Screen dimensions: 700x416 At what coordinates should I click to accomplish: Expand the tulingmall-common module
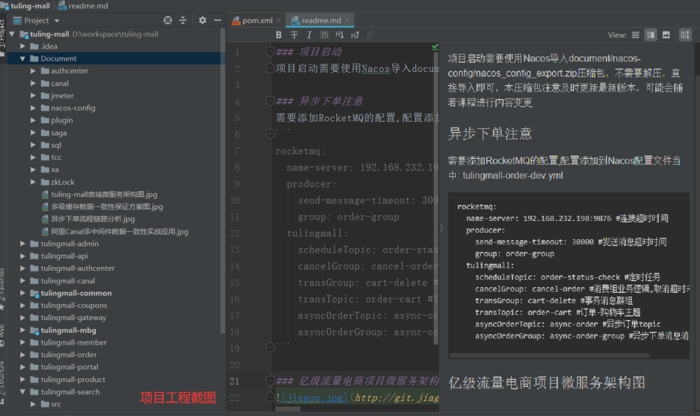[22, 293]
